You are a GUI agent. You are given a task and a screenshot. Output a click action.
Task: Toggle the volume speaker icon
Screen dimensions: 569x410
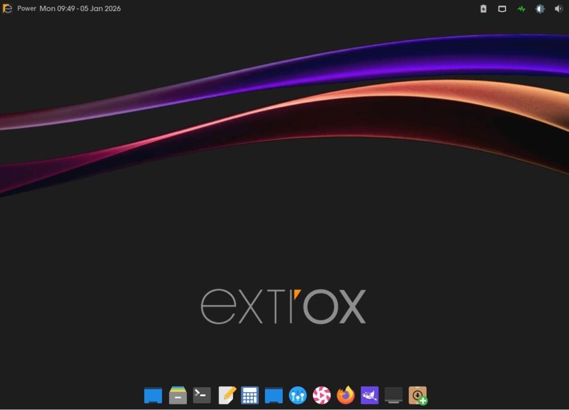(558, 9)
